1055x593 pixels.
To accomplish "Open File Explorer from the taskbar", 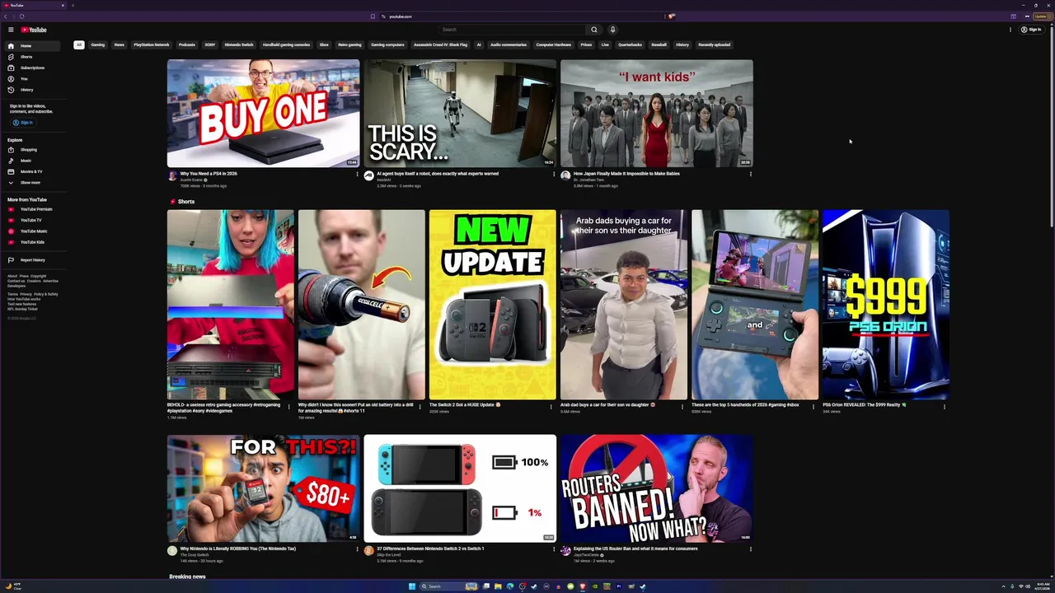I will (x=498, y=586).
